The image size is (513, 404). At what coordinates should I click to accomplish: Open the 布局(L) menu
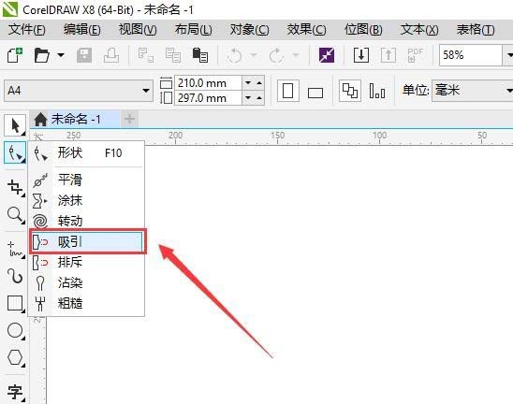click(194, 30)
